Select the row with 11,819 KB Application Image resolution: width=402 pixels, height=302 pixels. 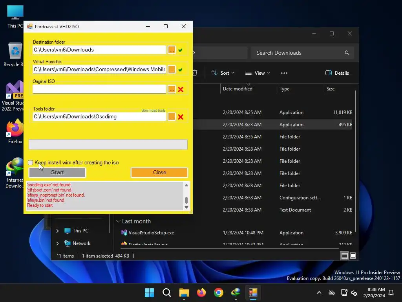(x=273, y=112)
